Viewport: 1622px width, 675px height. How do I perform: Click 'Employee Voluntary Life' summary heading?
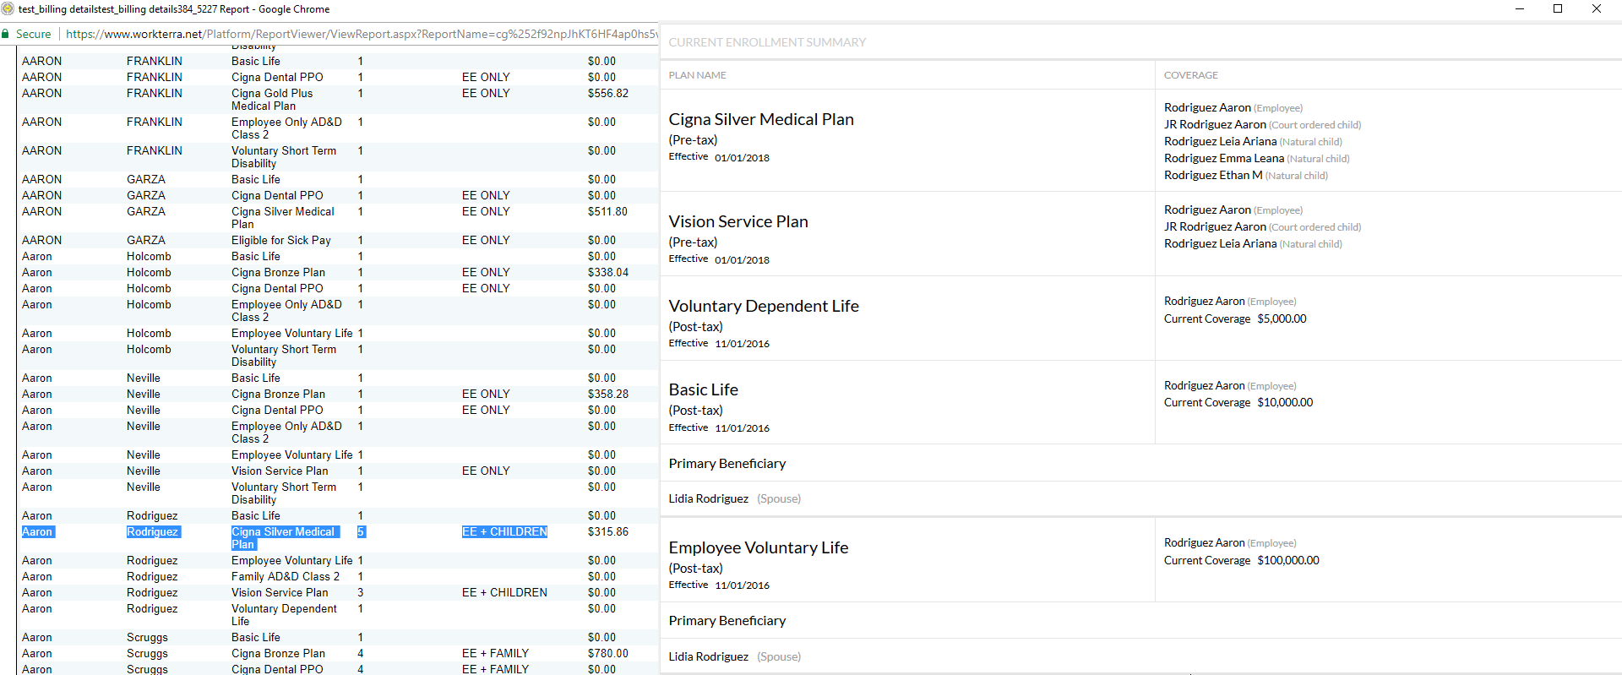759,547
